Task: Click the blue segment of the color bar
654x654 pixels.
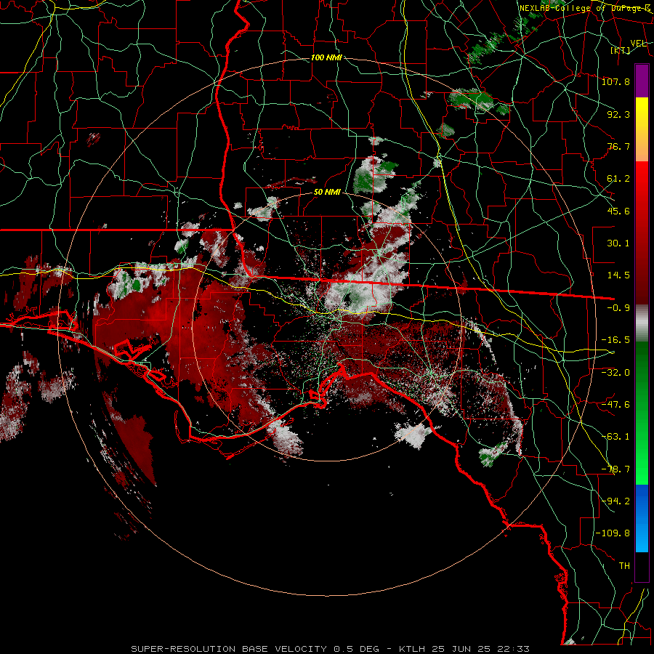Action: 642,518
